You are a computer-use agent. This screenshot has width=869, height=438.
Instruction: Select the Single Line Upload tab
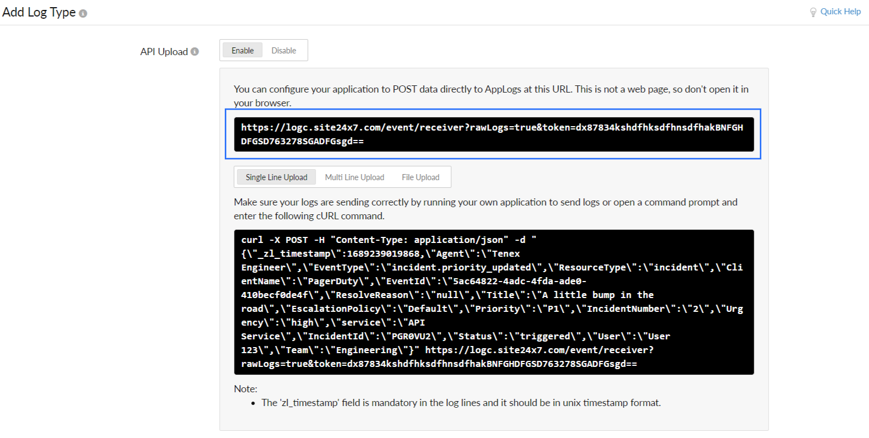pos(276,177)
